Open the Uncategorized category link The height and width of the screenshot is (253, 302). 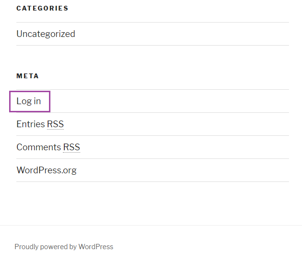tap(46, 34)
